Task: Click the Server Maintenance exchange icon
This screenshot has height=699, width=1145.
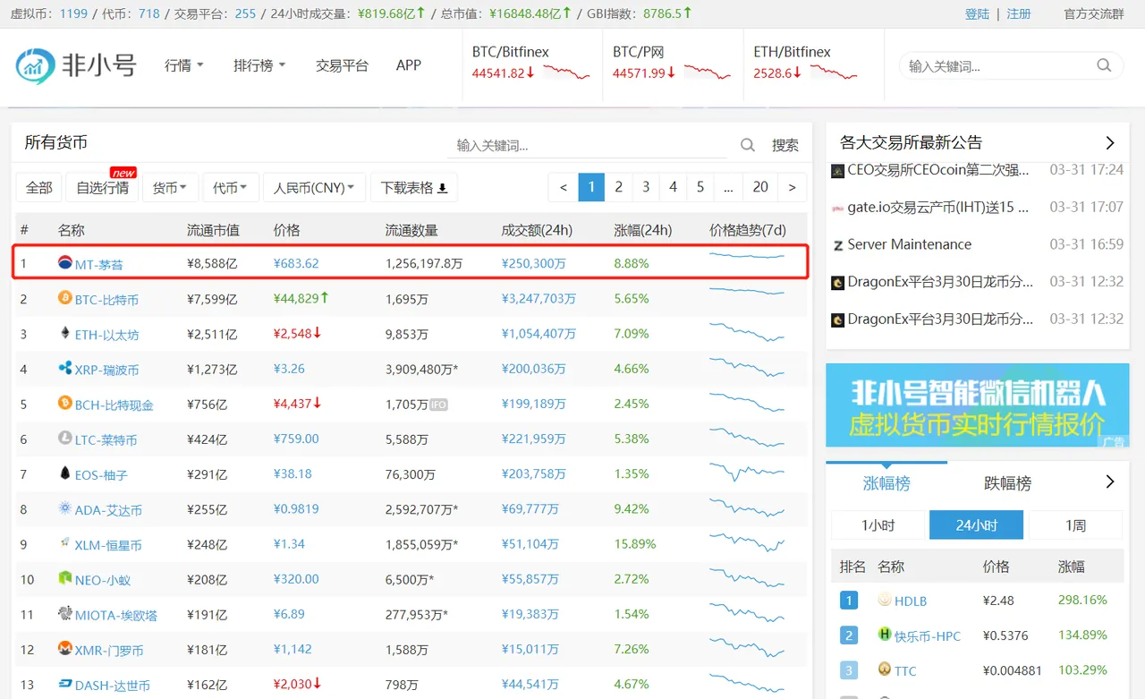Action: (x=838, y=245)
